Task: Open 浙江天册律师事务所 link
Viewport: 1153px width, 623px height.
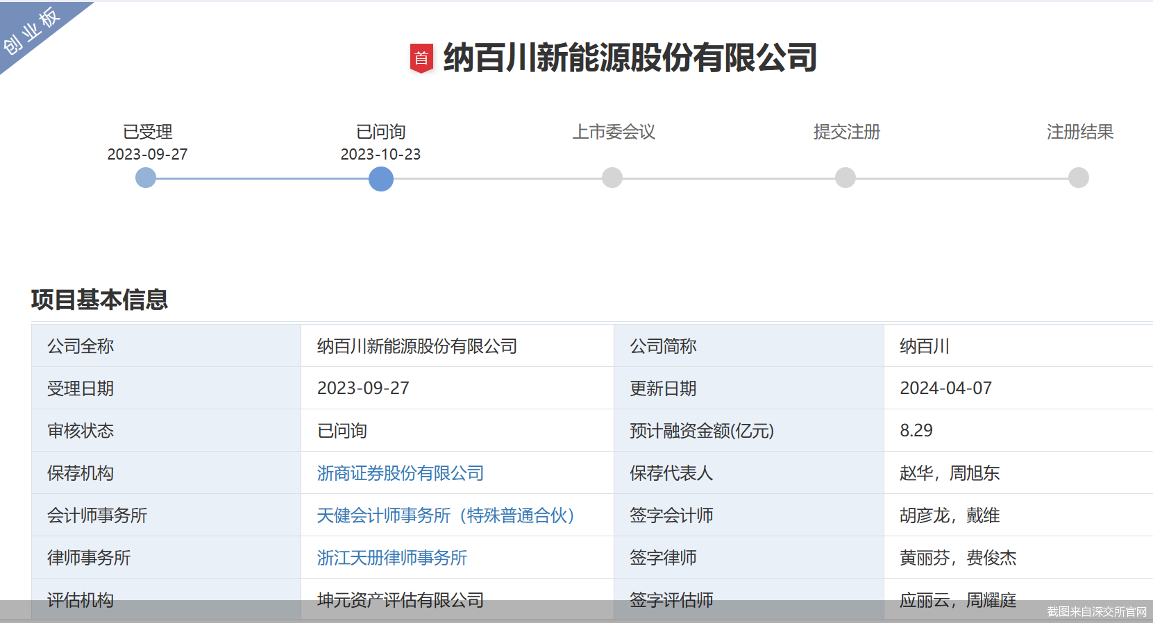Action: tap(392, 558)
